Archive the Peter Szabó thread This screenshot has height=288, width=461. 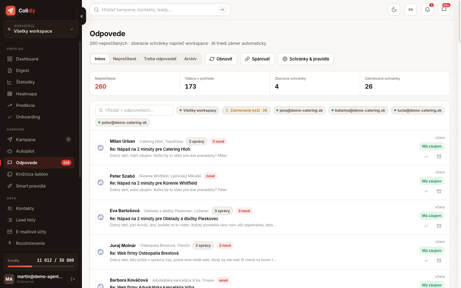coord(439,191)
